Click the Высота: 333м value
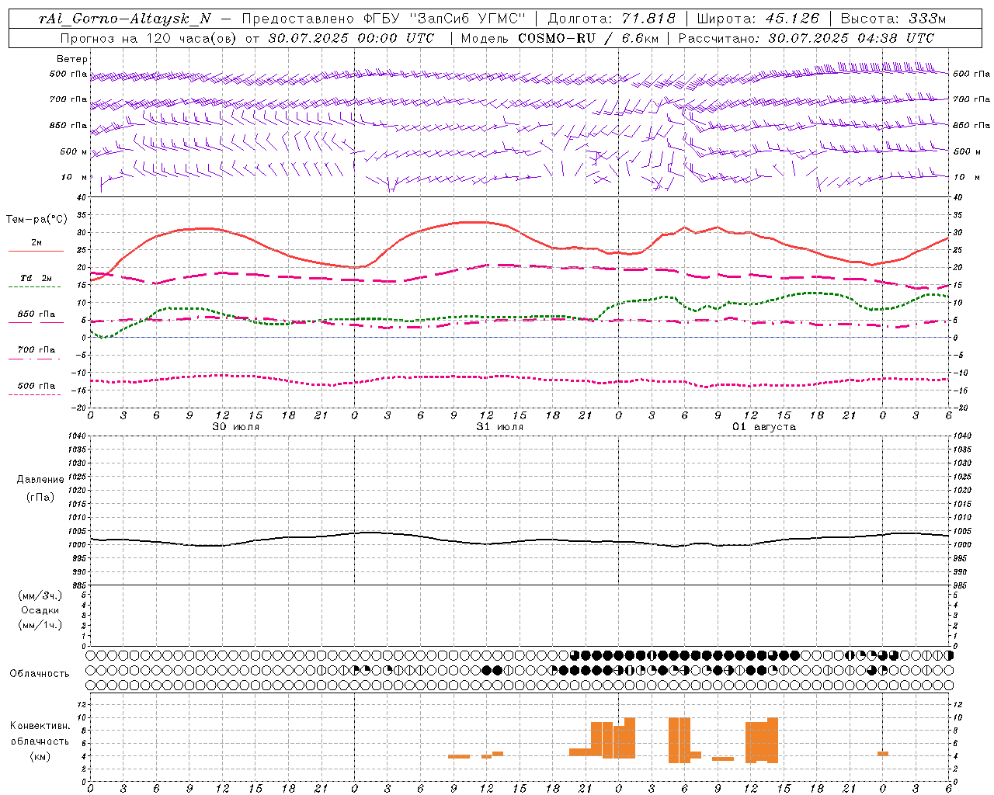 coord(894,19)
